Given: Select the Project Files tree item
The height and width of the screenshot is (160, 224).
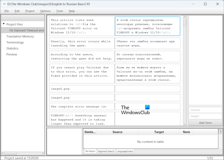Looking at the screenshot, I should pos(15,24).
